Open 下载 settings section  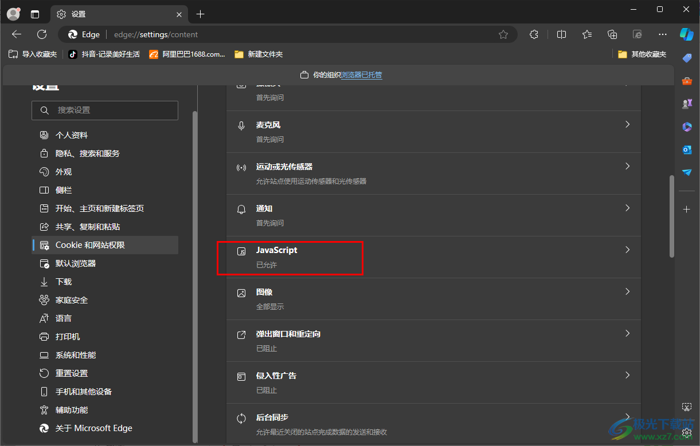point(105,282)
